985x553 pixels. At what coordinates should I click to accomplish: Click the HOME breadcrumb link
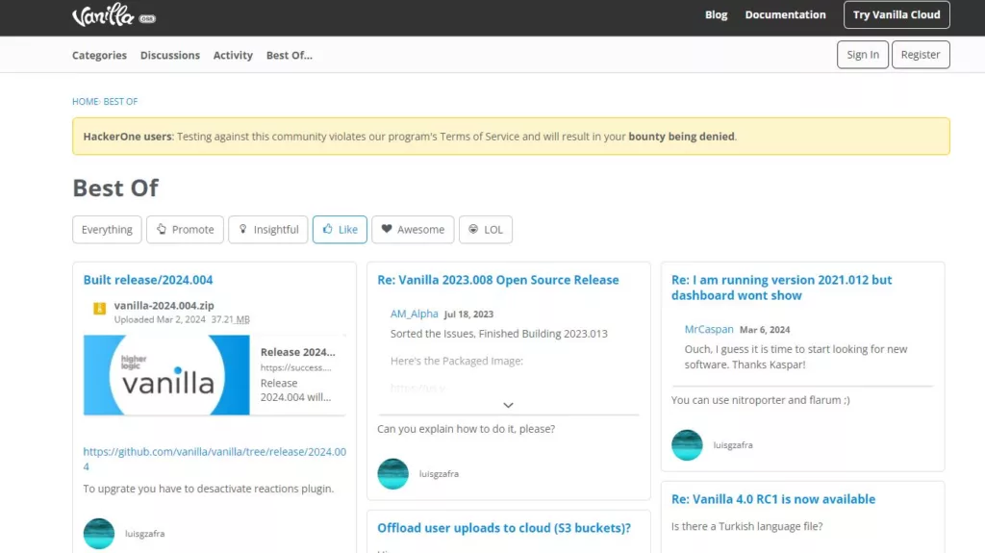click(85, 101)
